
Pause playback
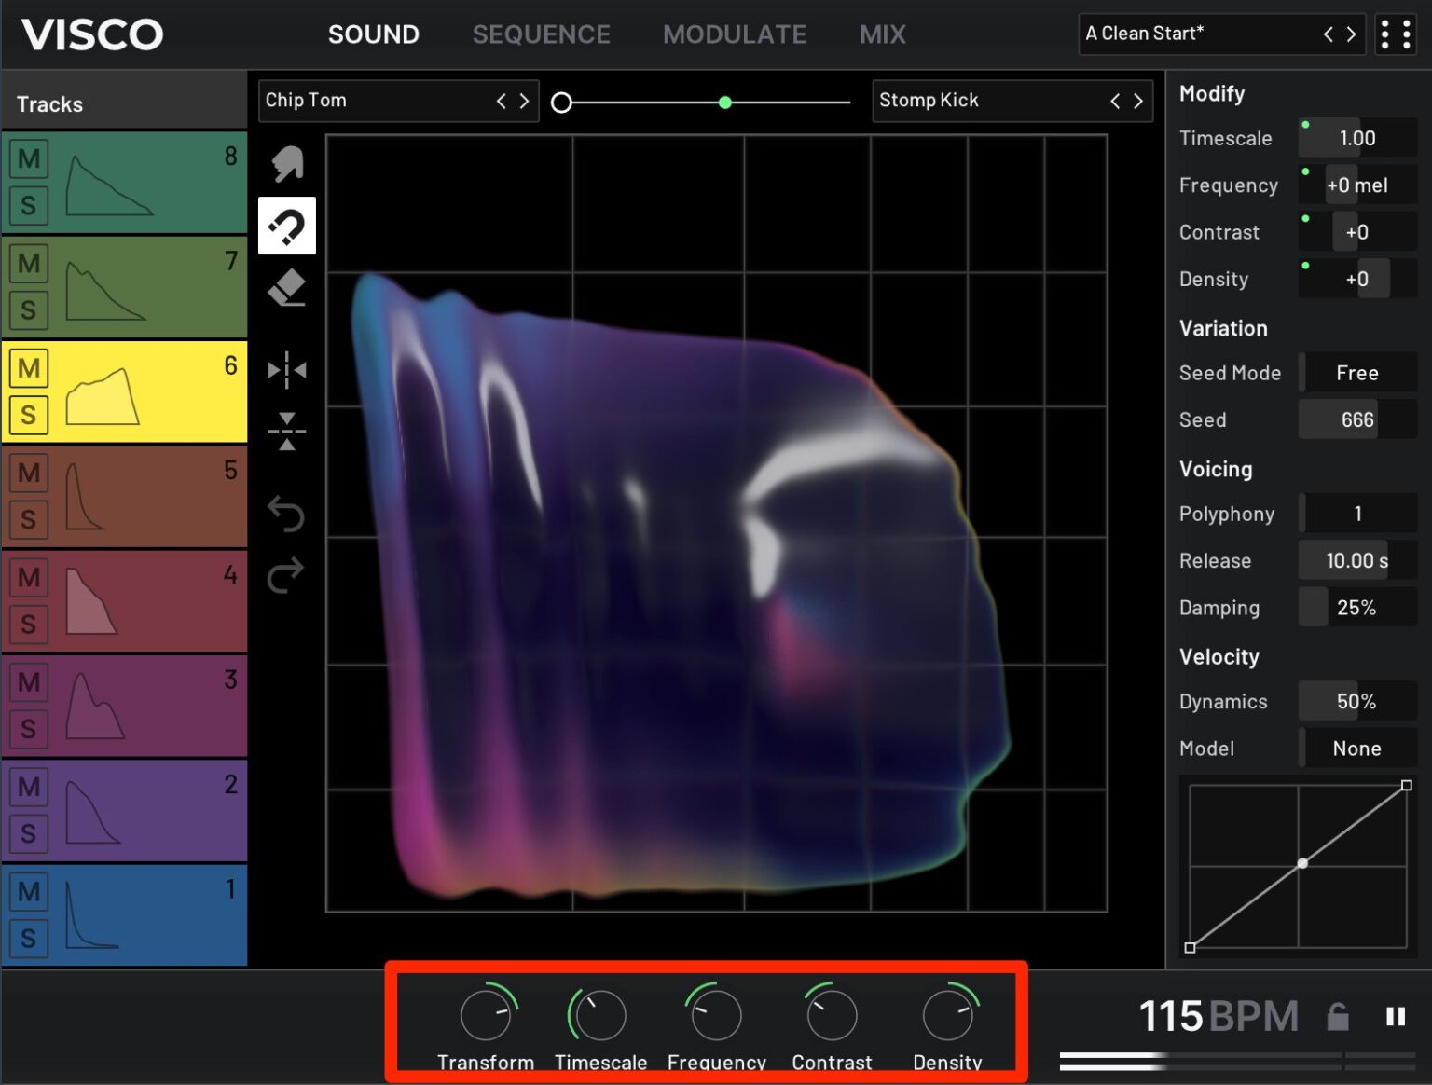pyautogui.click(x=1395, y=1016)
